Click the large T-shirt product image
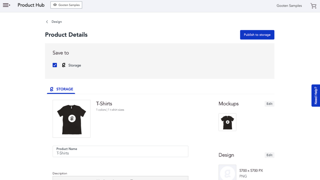Image resolution: width=320 pixels, height=180 pixels. point(71,119)
